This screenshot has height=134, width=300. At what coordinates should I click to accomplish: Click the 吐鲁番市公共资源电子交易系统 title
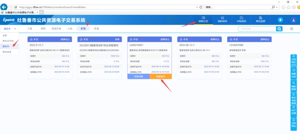[51, 20]
